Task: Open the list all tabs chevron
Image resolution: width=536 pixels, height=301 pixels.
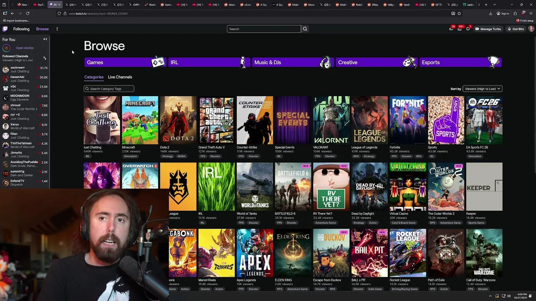Action: point(495,5)
